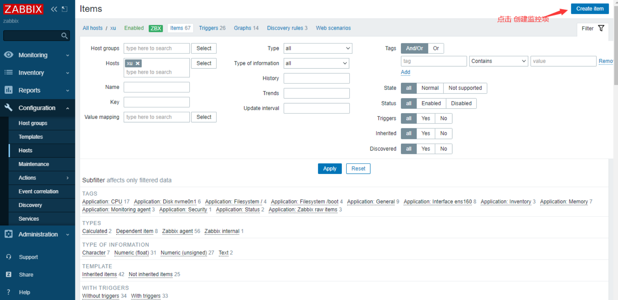Set Status filter to Disabled
This screenshot has width=618, height=300.
tap(461, 103)
